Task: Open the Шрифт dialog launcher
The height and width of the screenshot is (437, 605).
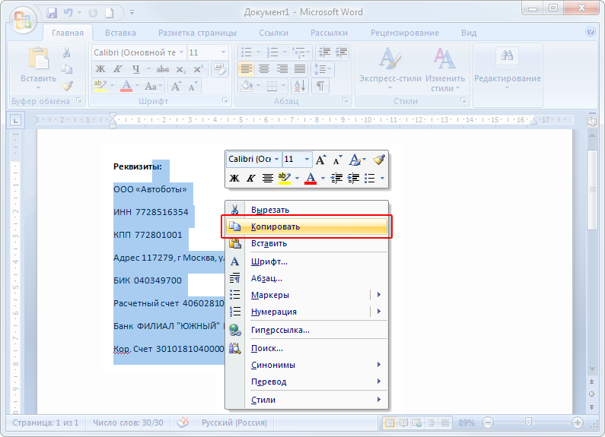Action: (x=224, y=100)
